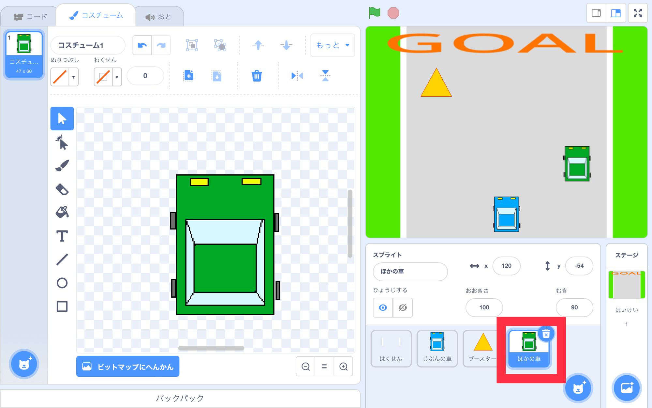Flip costume horizontally
This screenshot has height=408, width=652.
tap(297, 76)
